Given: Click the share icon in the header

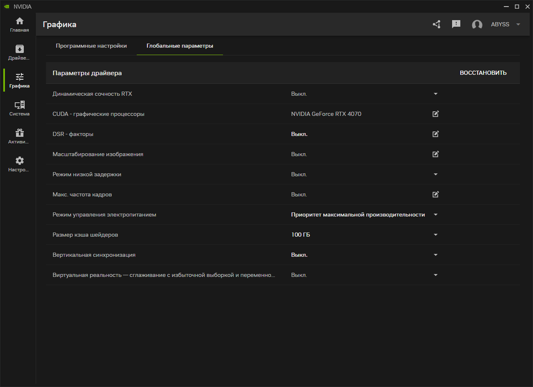Looking at the screenshot, I should click(x=437, y=24).
